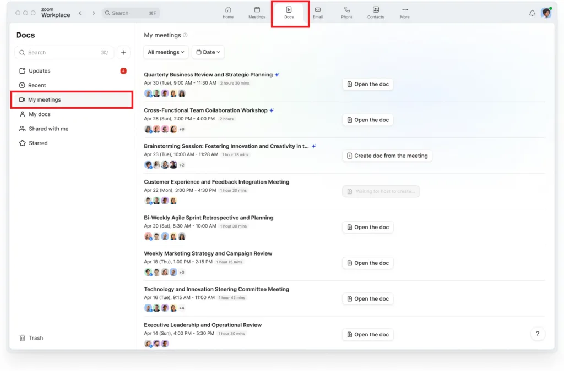Open the Starred section

click(x=39, y=143)
